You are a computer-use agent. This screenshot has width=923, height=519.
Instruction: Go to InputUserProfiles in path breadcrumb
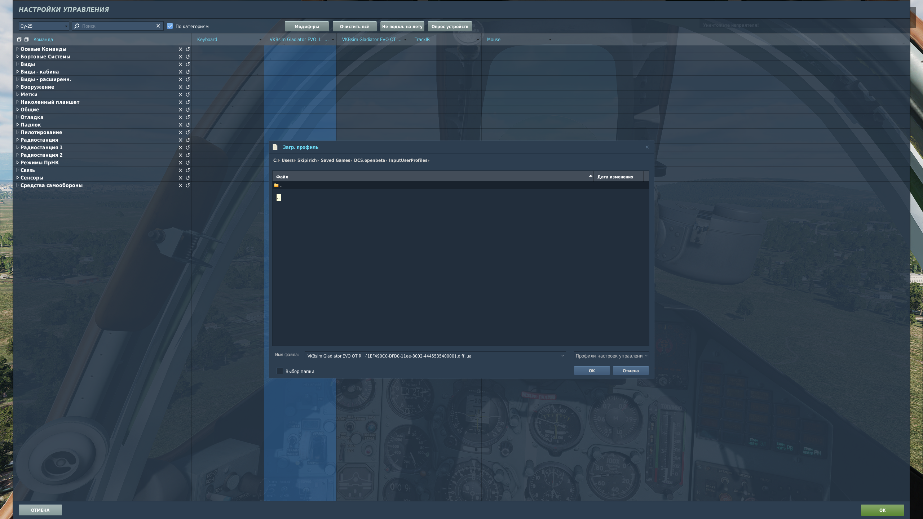408,160
